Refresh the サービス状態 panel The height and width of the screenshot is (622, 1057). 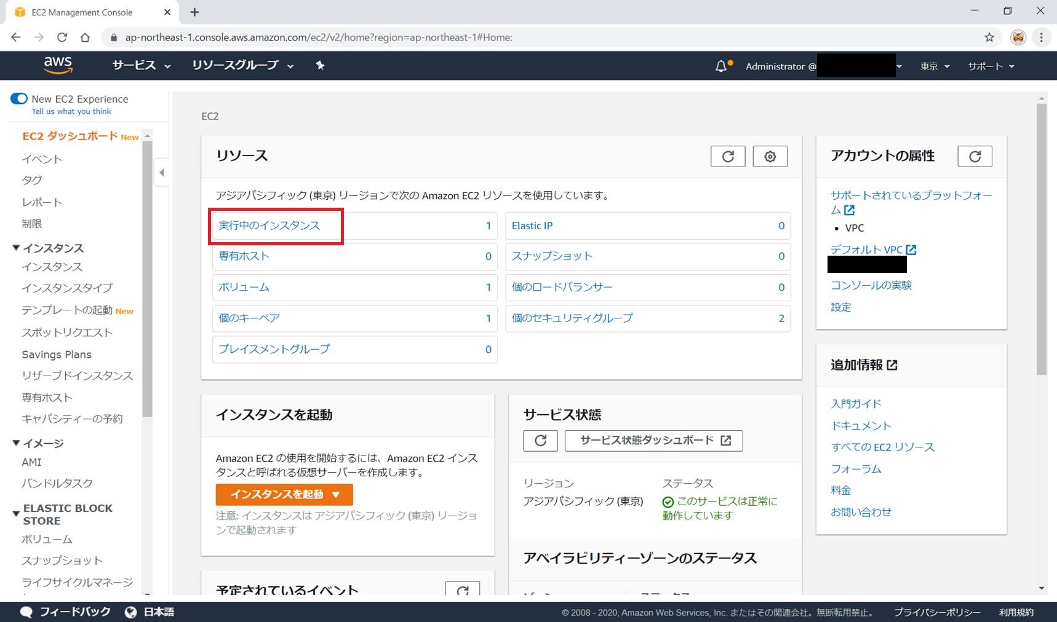point(540,440)
